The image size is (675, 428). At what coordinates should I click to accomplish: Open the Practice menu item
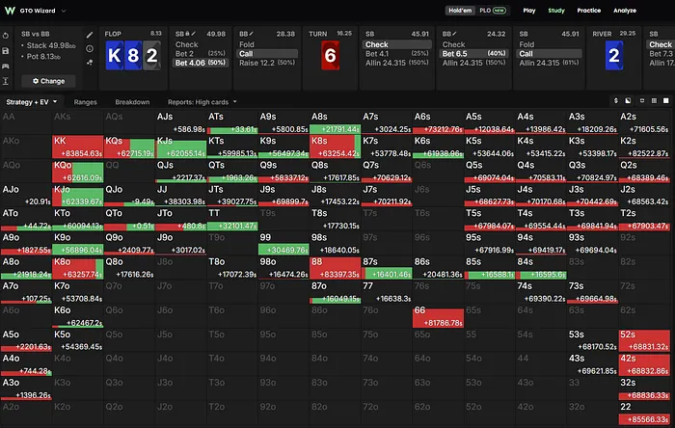pos(588,11)
